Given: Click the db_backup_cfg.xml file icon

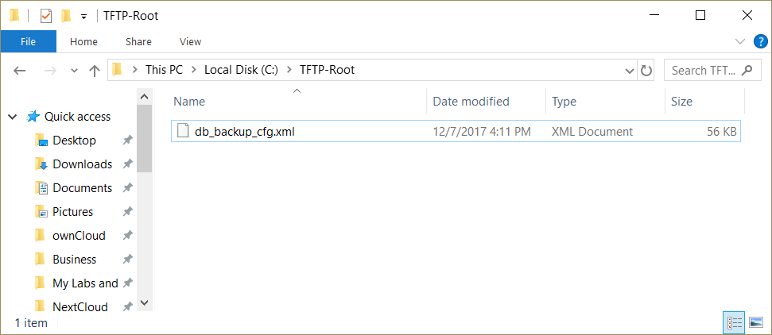Looking at the screenshot, I should (182, 132).
